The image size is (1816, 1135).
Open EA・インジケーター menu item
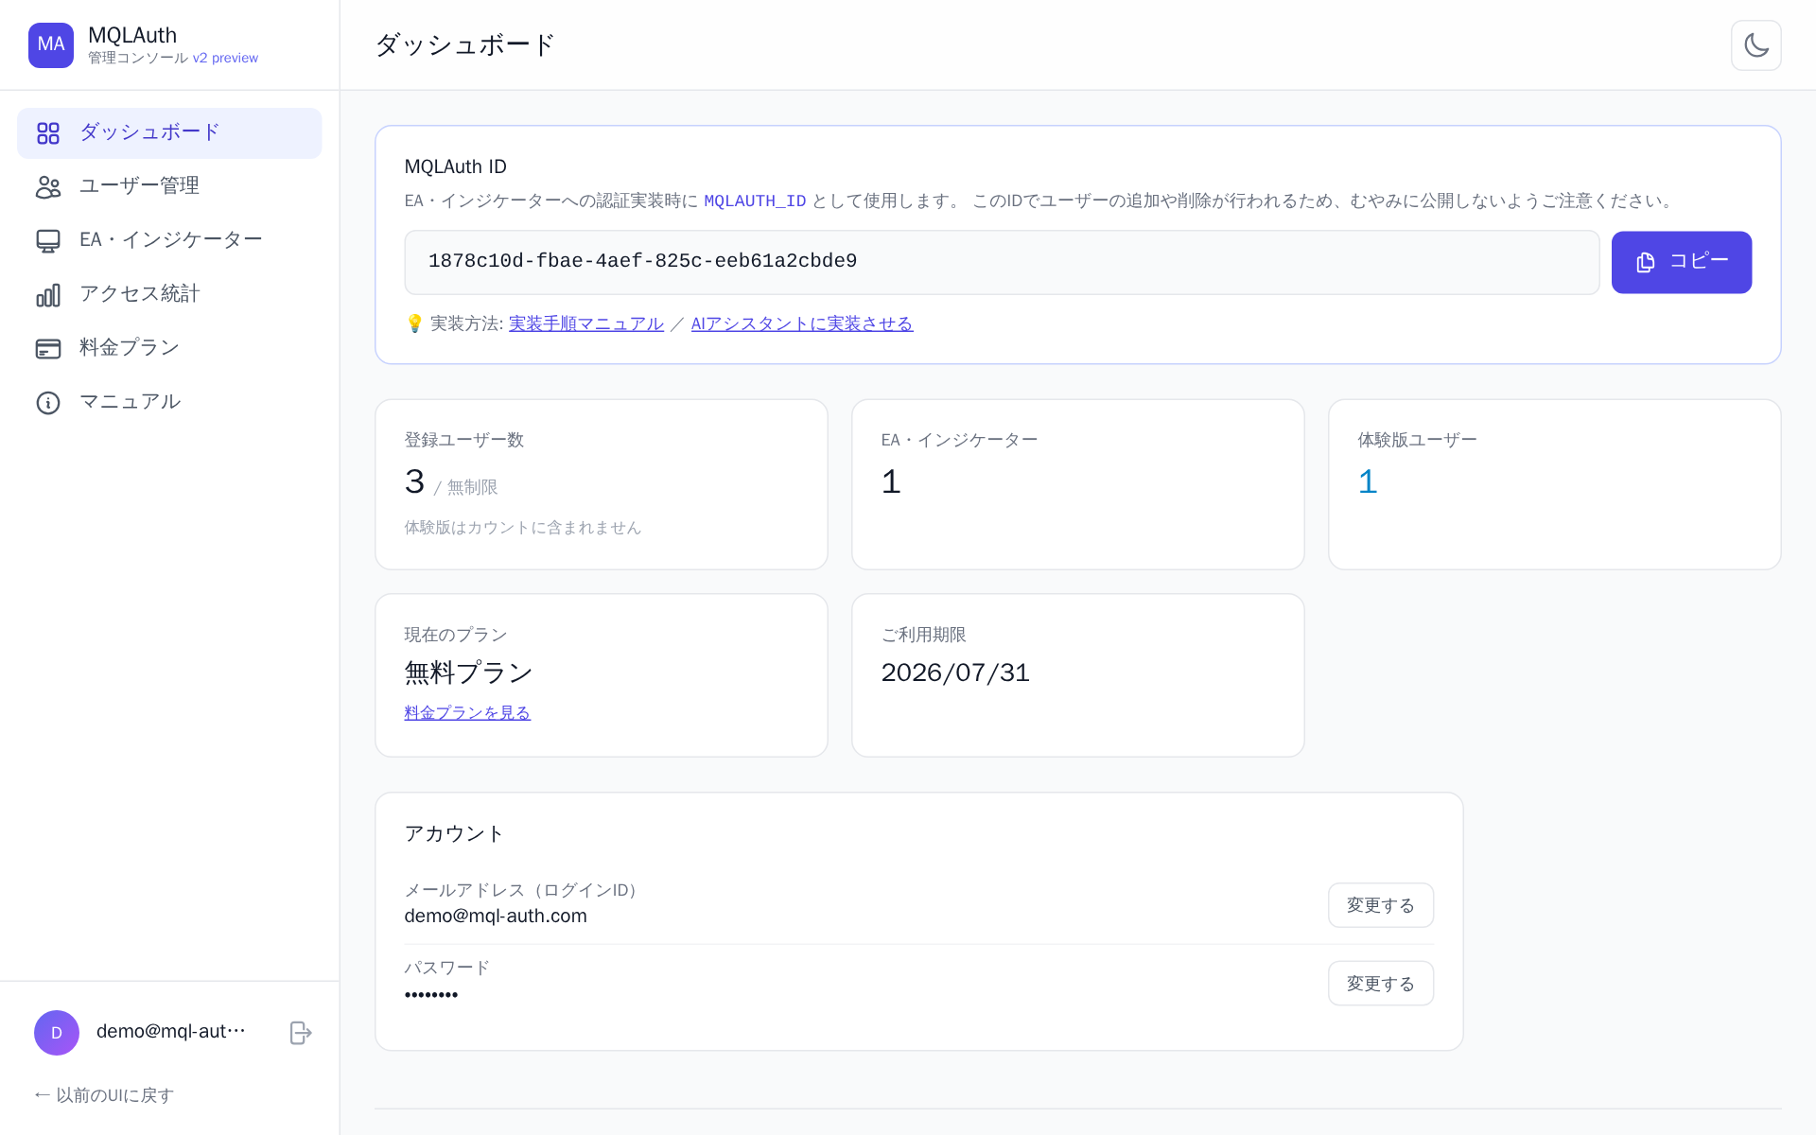(169, 241)
